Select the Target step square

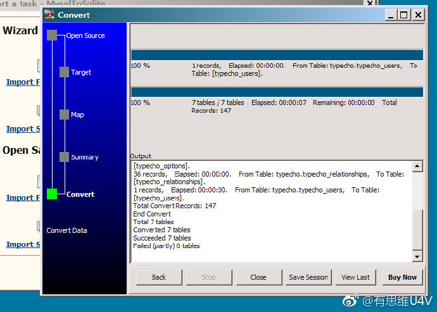pos(65,72)
